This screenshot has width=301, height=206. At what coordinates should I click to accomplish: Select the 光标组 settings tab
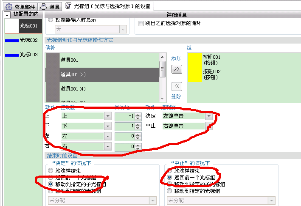[108, 6]
